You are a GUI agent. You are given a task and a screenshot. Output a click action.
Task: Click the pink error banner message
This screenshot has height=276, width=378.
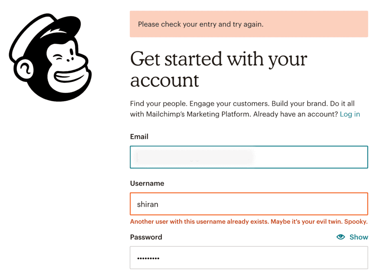(249, 24)
